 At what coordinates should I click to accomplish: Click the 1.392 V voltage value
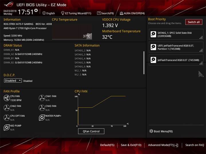click(x=110, y=25)
